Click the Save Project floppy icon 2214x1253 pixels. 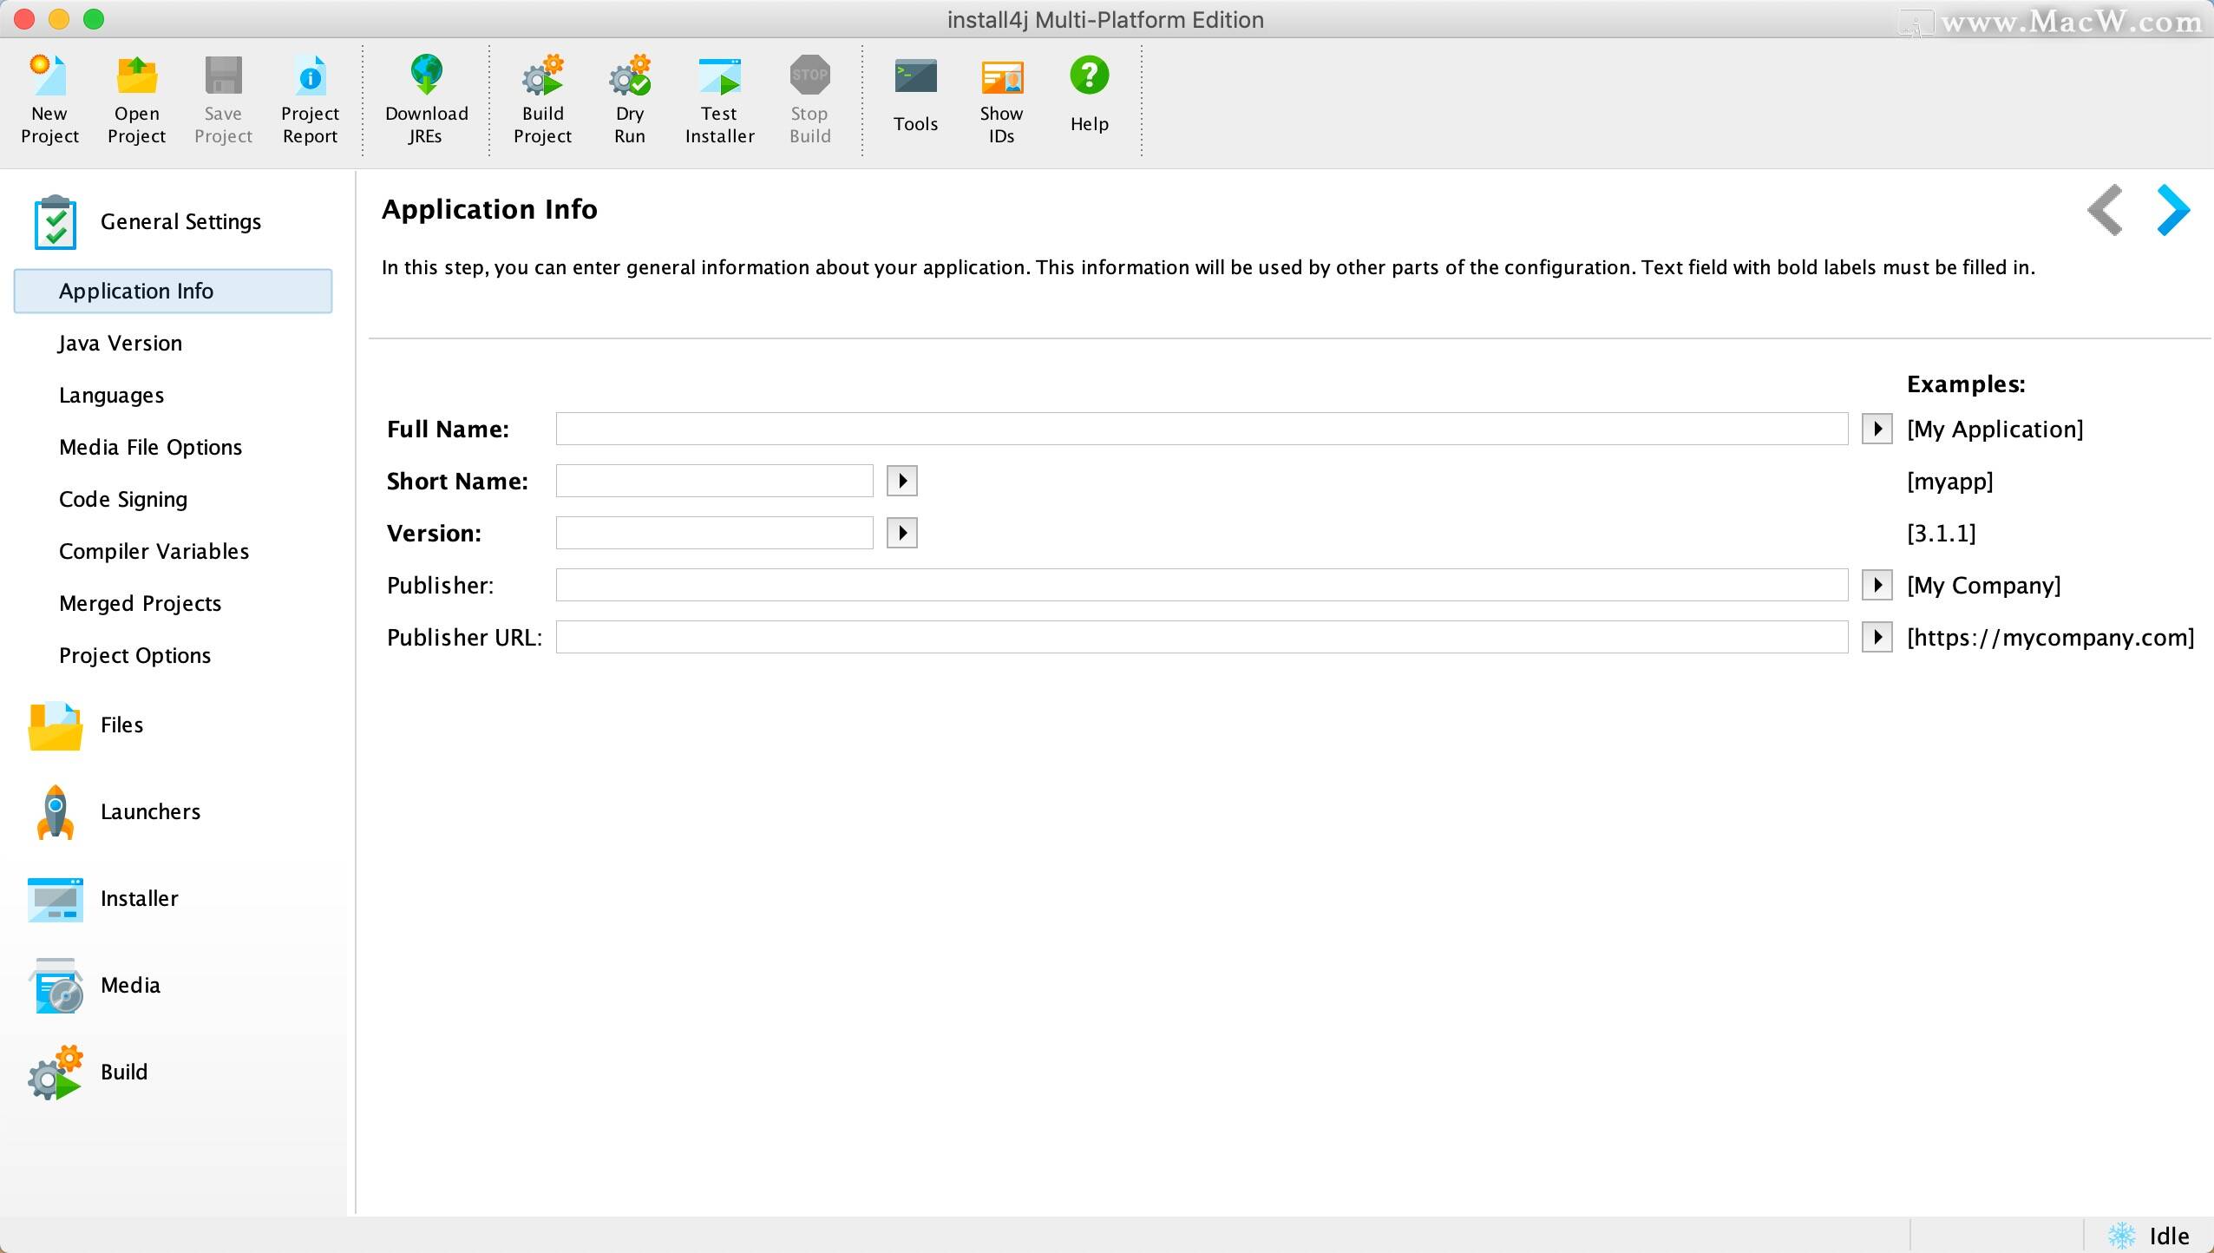[223, 75]
